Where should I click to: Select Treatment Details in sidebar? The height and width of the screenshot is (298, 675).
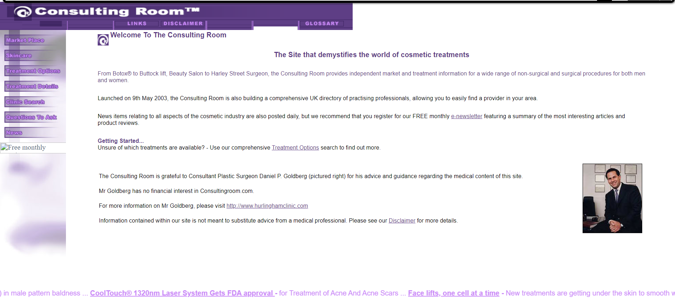(x=32, y=86)
